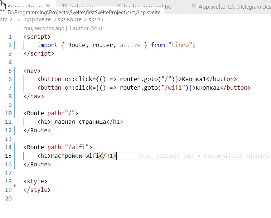Viewport: 271px width, 218px height.
Task: Click the opening <nav> tag
Action: pos(32,71)
